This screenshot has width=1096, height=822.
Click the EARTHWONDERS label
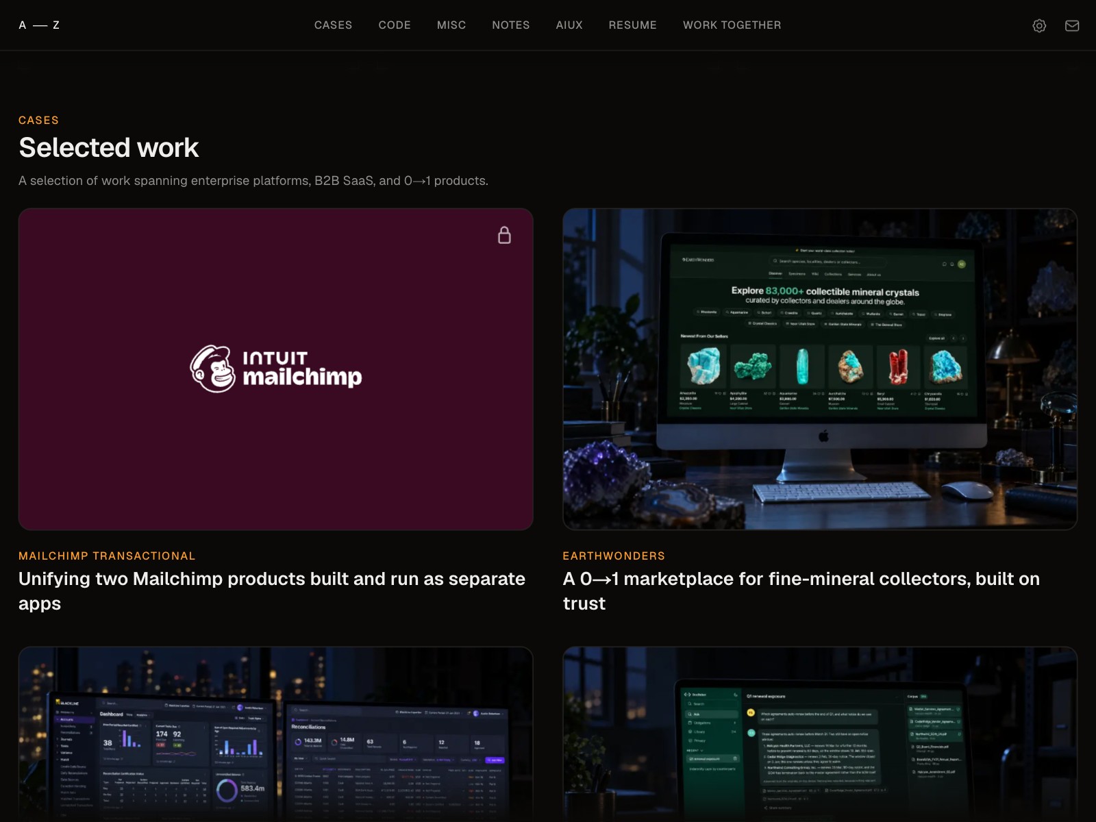coord(614,556)
